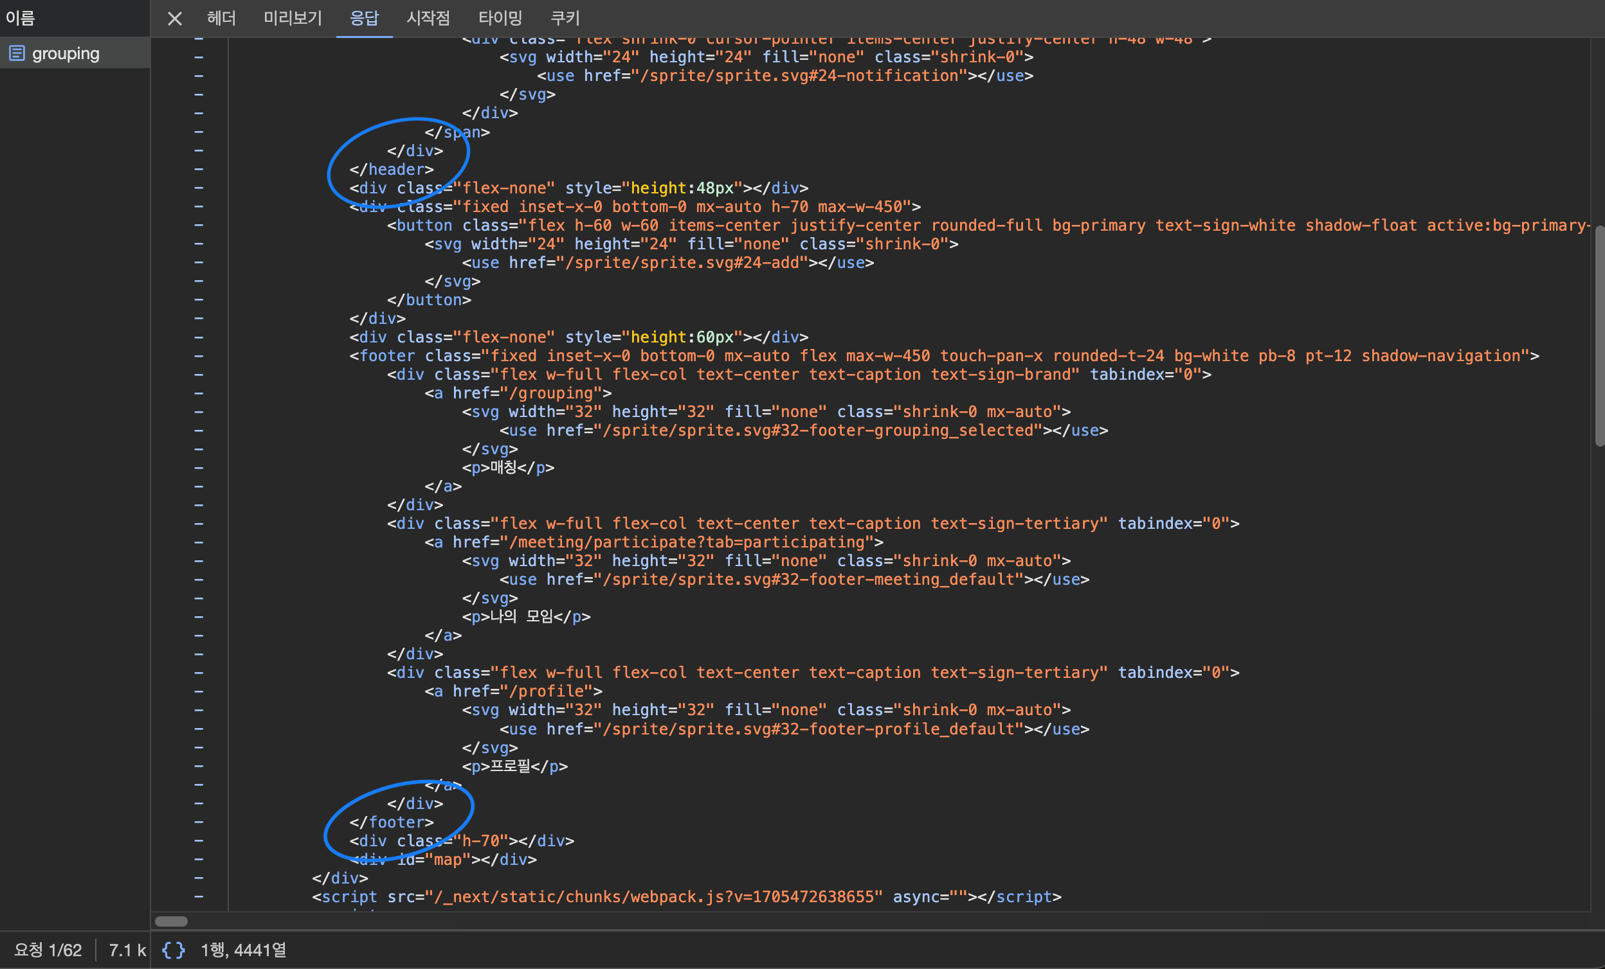Click the document icon beside grouping
This screenshot has height=969, width=1605.
[17, 53]
